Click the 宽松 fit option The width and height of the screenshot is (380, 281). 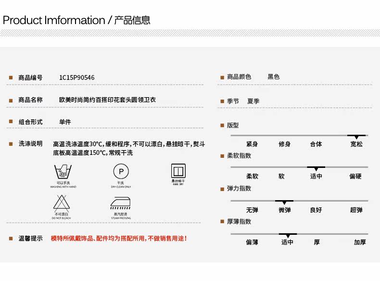tap(356, 144)
